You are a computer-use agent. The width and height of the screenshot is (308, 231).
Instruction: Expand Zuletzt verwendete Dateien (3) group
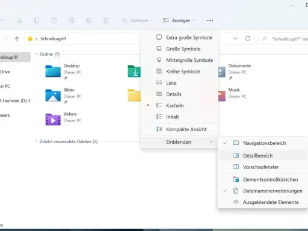37,141
